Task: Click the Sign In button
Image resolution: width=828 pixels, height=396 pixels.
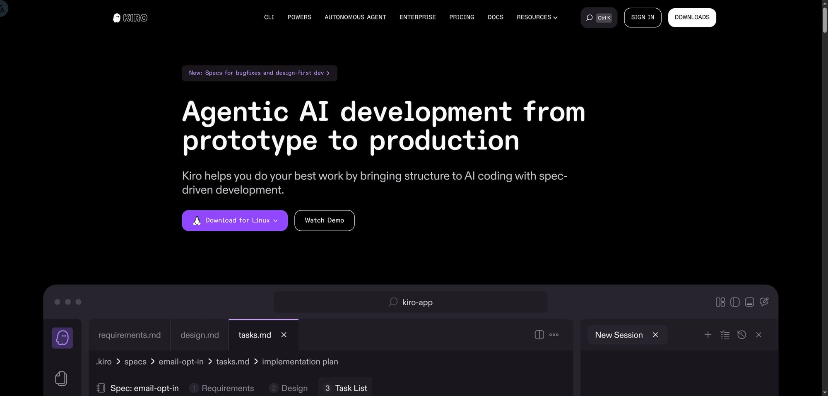Action: pos(643,17)
